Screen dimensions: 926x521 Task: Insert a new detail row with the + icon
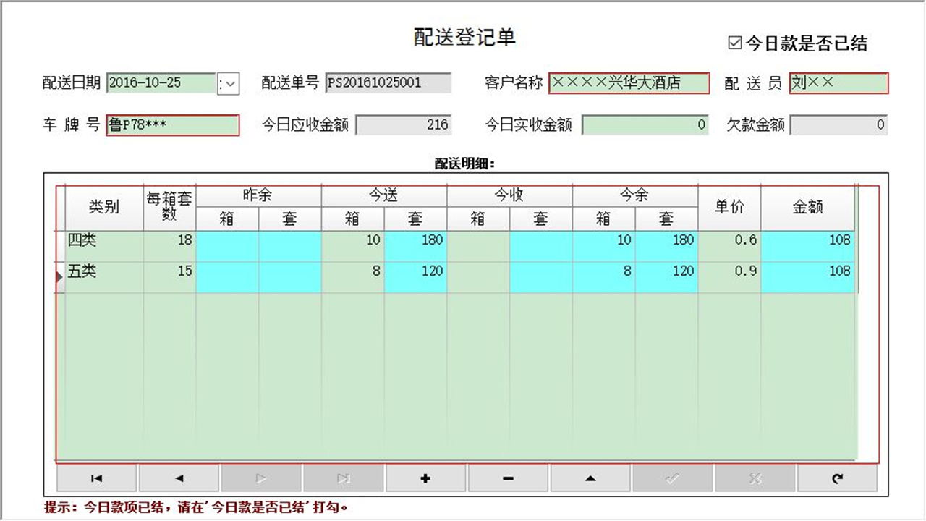[426, 478]
